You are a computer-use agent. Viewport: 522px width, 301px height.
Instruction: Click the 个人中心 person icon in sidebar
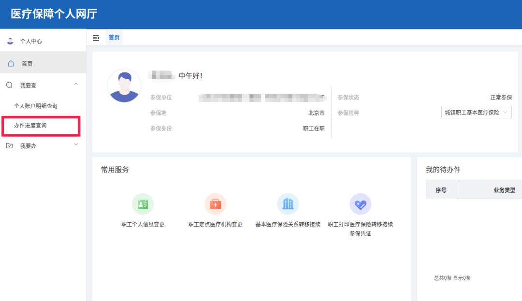(11, 41)
